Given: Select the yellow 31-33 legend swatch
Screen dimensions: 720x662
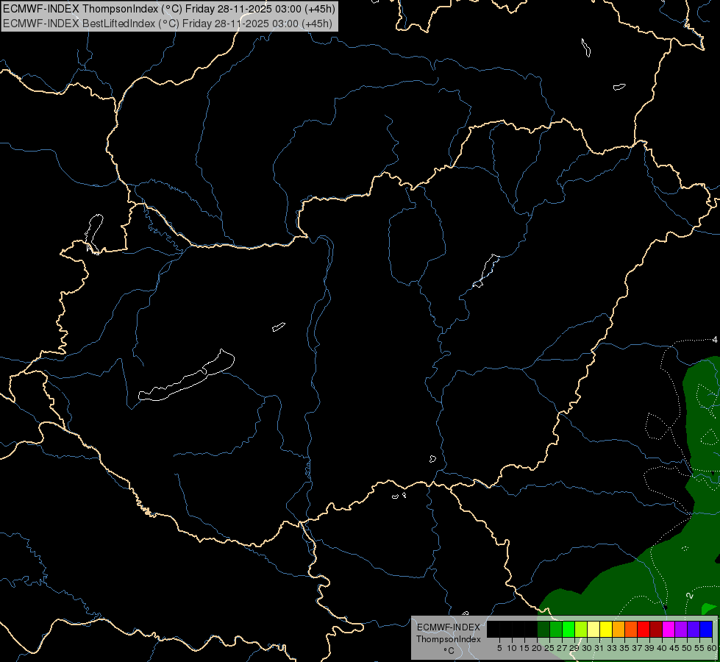Looking at the screenshot, I should [606, 629].
